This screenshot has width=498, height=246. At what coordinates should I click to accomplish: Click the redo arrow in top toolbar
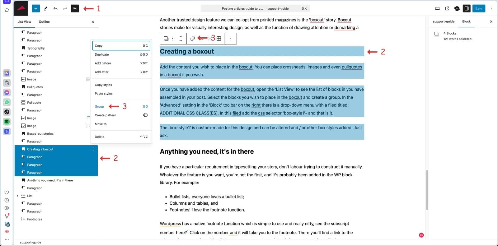click(65, 8)
